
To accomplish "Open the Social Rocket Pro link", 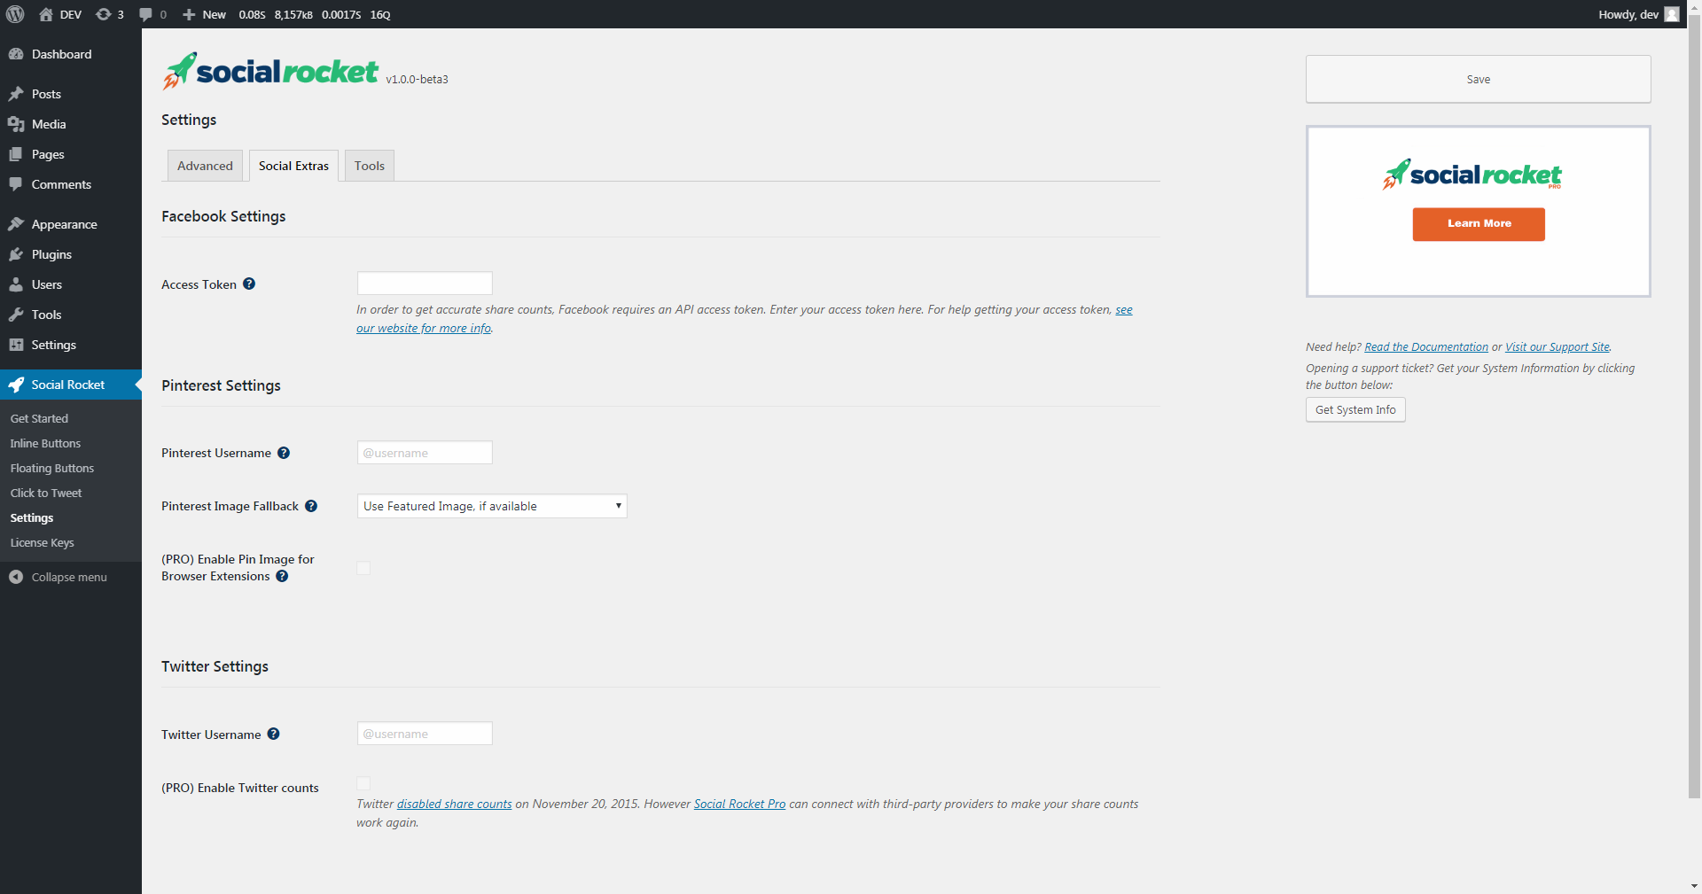I will point(739,804).
